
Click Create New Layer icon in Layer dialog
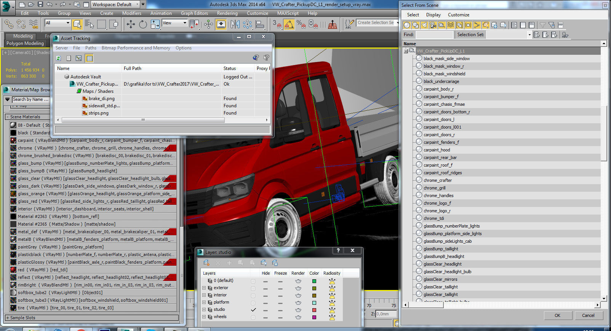click(206, 263)
